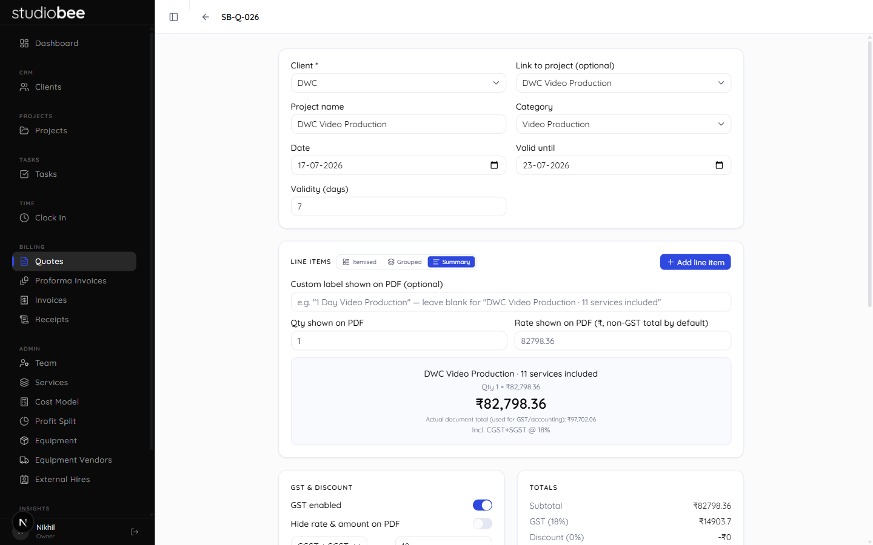Image resolution: width=873 pixels, height=545 pixels.
Task: Click the Tasks checkbox icon
Action: click(x=24, y=174)
